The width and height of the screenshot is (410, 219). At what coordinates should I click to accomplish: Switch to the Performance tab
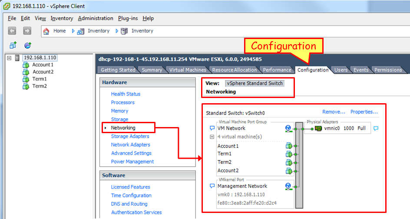point(277,70)
